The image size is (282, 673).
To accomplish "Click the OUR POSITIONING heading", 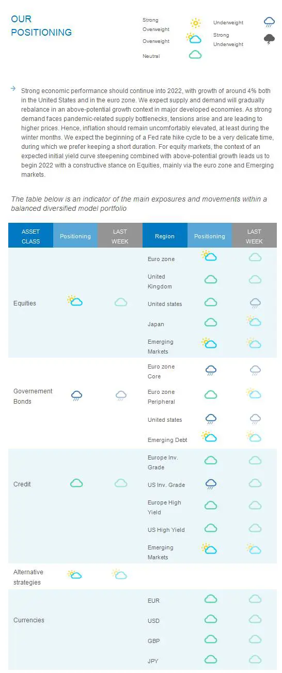I will coord(41,26).
